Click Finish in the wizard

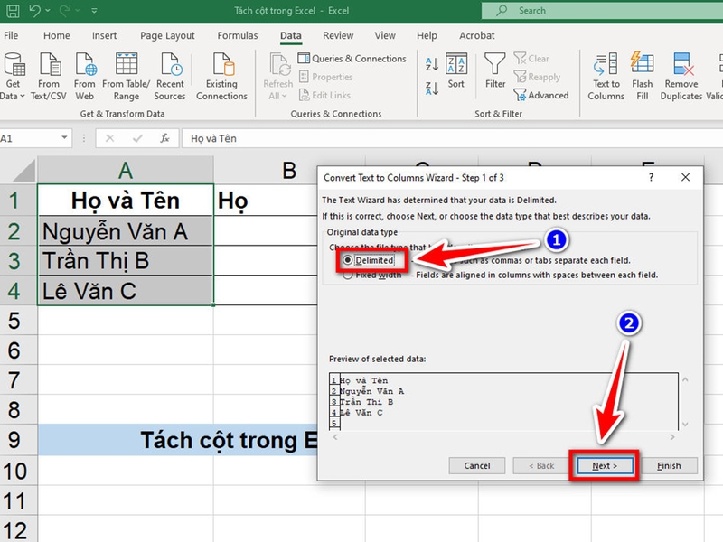coord(669,466)
